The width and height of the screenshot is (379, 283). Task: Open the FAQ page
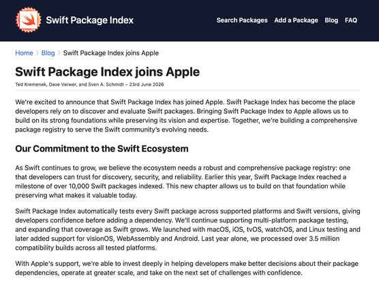pos(351,20)
